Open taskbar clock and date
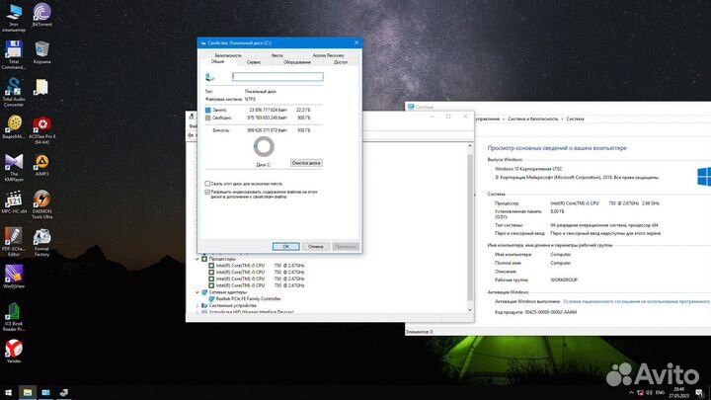The height and width of the screenshot is (400, 711). [678, 393]
